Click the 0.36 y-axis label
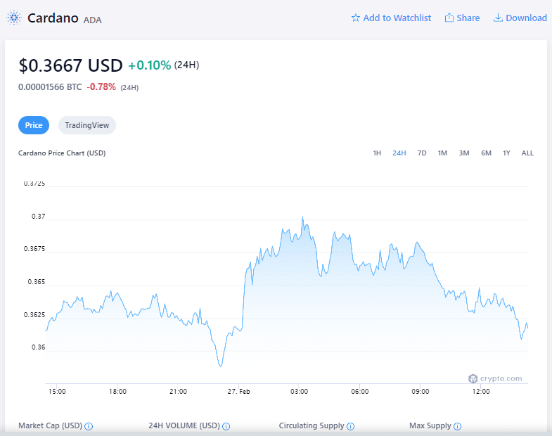 point(39,347)
